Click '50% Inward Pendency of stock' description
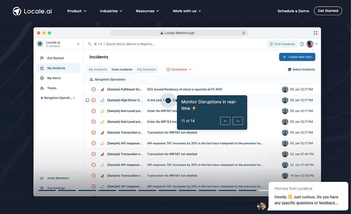This screenshot has width=351, height=214. (185, 89)
